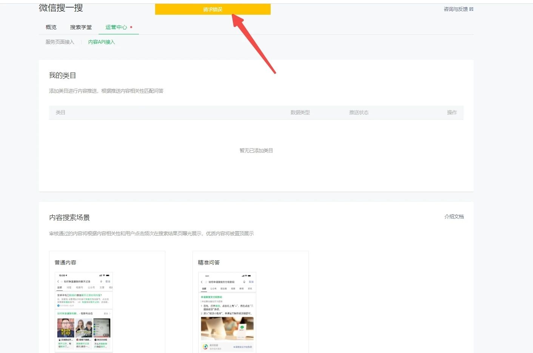This screenshot has height=353, width=533.
Task: Select the 精准问答 scenario card
Action: [251, 302]
